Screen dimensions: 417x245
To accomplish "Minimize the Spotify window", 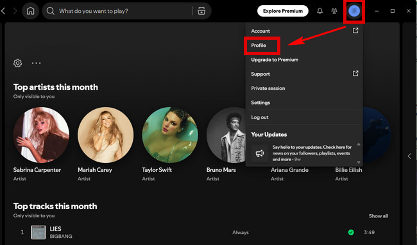I will coord(377,11).
